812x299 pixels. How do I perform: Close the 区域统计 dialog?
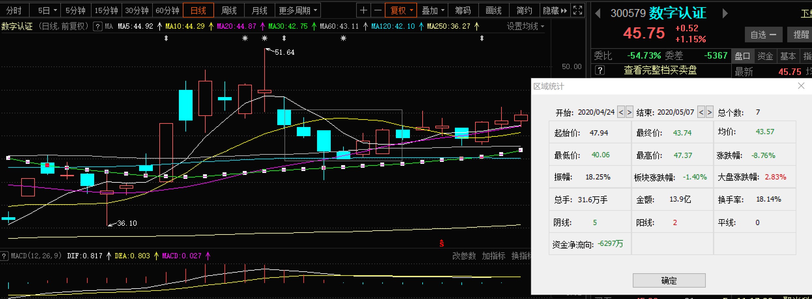(x=801, y=86)
